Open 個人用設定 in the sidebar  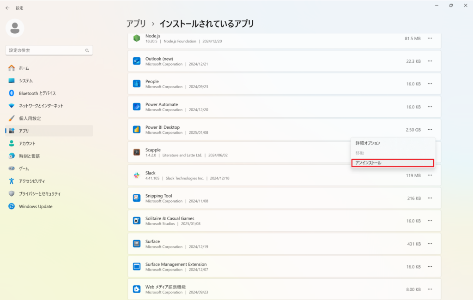(x=49, y=118)
